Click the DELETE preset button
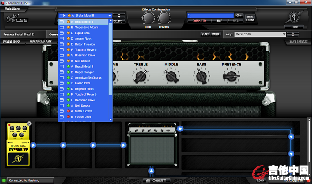312x184 pixels. pos(118,21)
